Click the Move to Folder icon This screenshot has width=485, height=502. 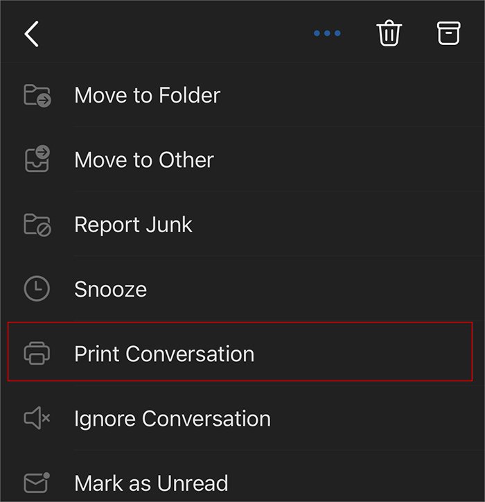tap(37, 96)
